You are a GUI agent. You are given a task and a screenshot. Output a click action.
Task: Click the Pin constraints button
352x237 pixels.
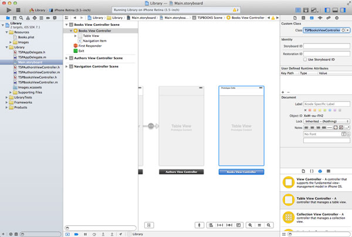(x=220, y=225)
